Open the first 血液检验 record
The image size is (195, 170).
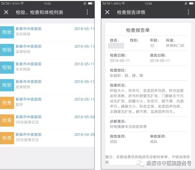47,49
